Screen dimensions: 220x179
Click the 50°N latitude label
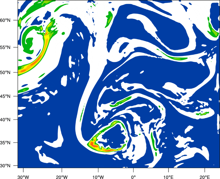(5, 72)
